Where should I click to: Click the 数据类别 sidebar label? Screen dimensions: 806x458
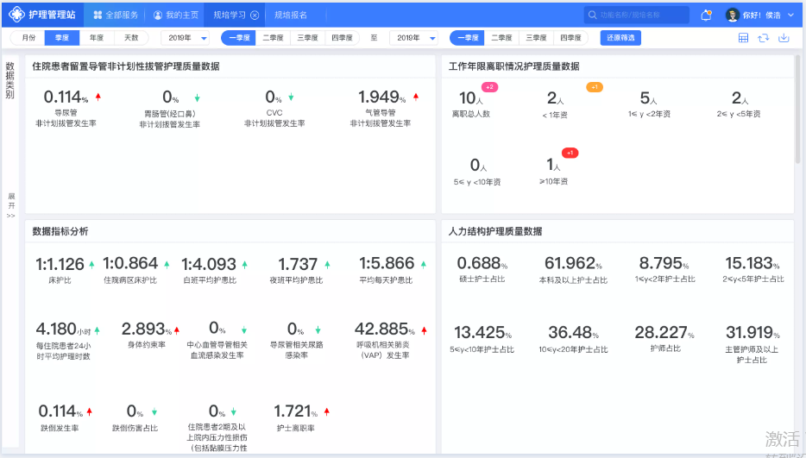10,80
